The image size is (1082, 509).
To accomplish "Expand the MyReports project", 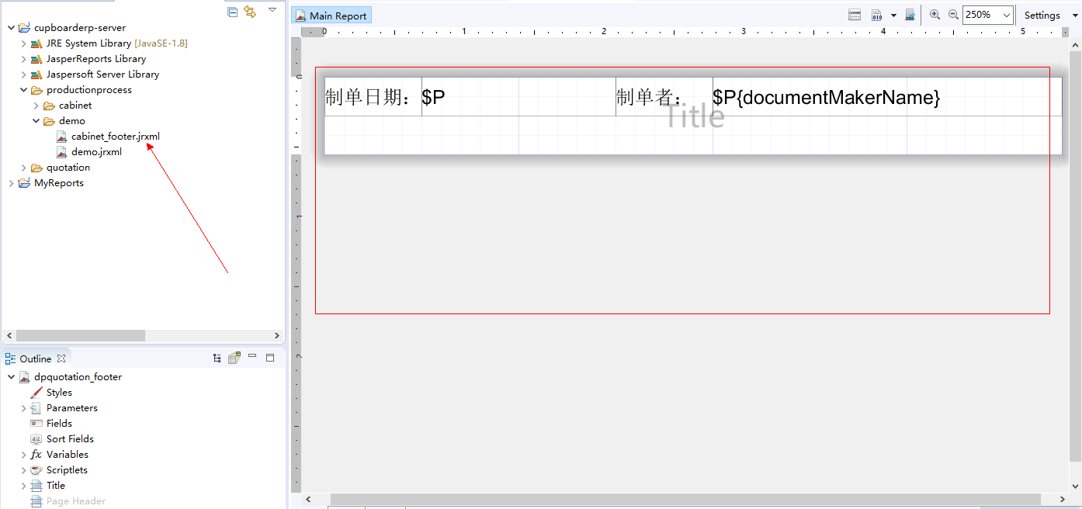I will (x=11, y=183).
